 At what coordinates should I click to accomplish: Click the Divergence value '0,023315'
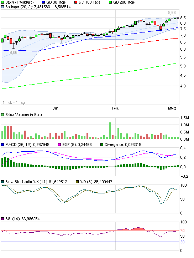tap(133, 145)
